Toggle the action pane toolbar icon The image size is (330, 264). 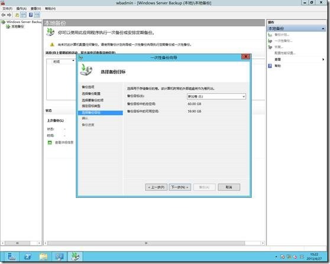37,15
